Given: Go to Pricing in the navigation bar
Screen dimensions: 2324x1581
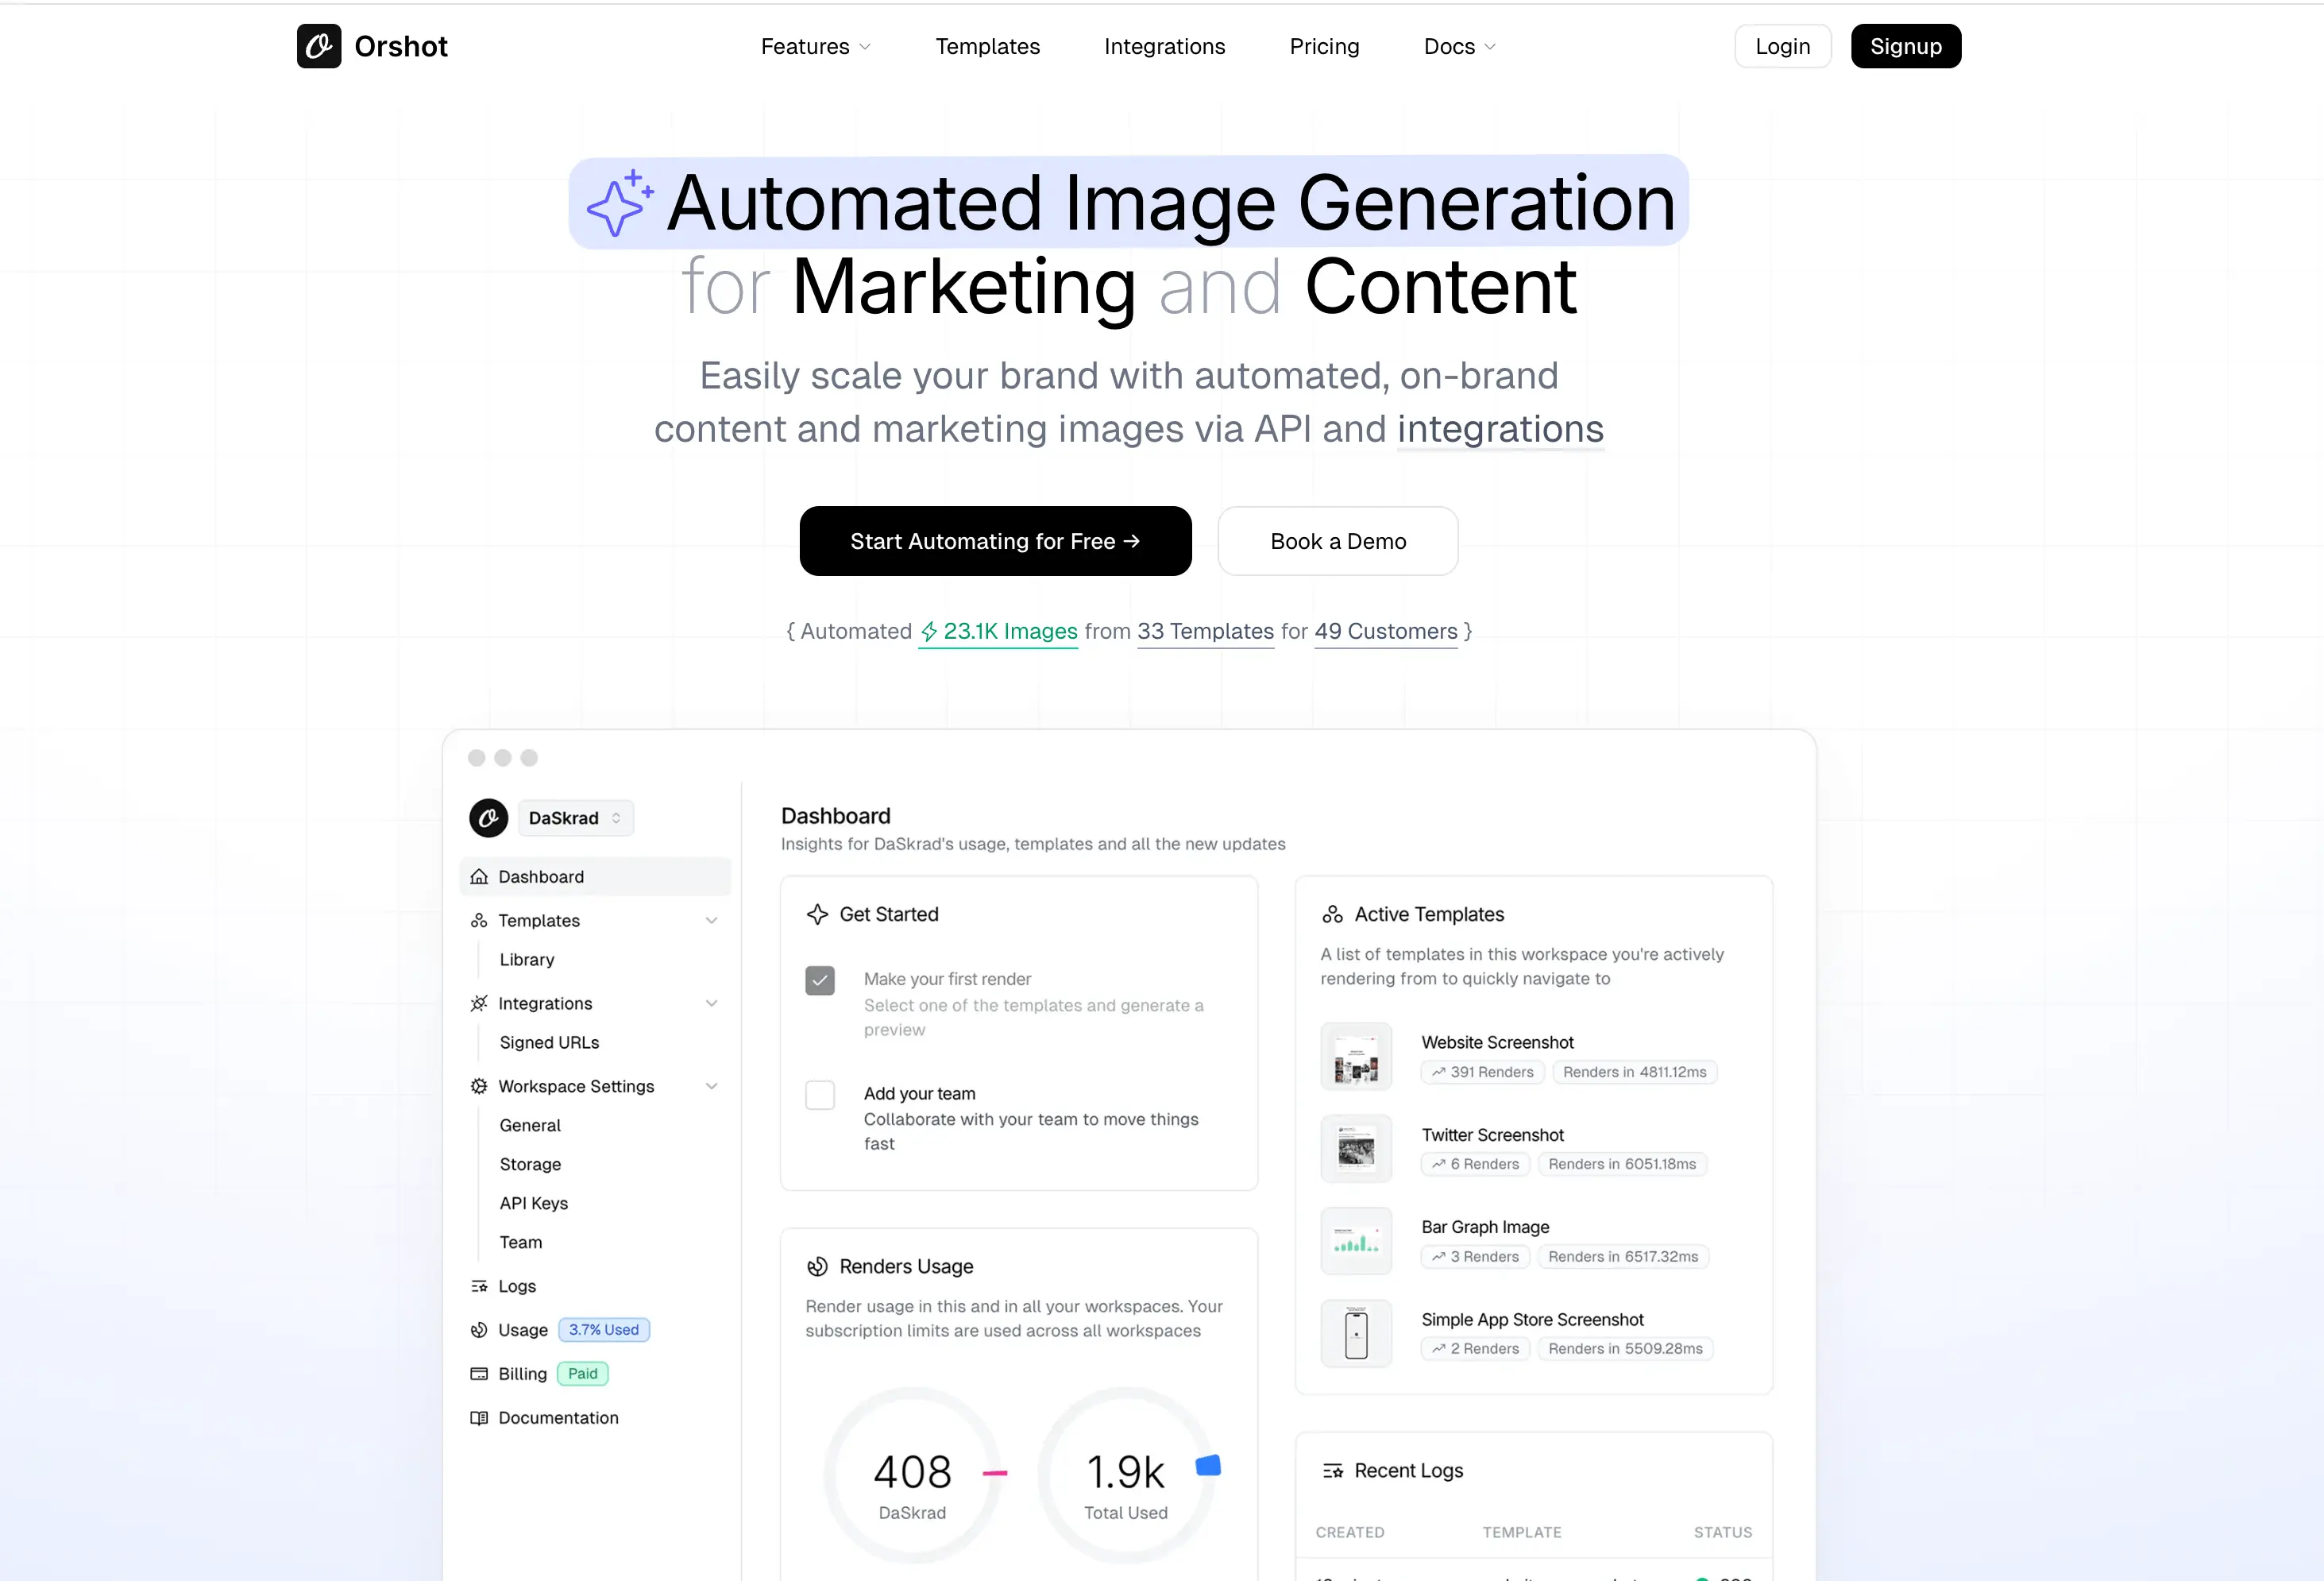Looking at the screenshot, I should coord(1324,46).
